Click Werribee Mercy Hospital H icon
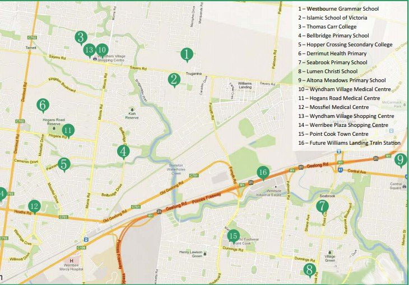 (71, 260)
